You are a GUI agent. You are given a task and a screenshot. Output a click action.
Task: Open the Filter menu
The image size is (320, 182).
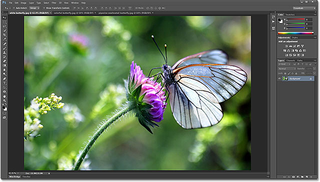pyautogui.click(x=54, y=3)
